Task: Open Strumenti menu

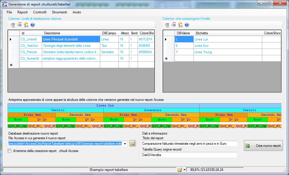Action: pyautogui.click(x=60, y=12)
